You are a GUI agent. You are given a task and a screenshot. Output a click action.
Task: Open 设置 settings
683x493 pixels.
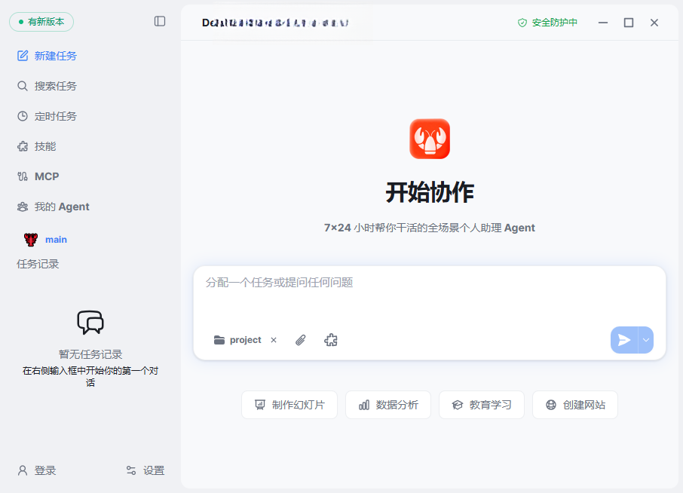145,470
